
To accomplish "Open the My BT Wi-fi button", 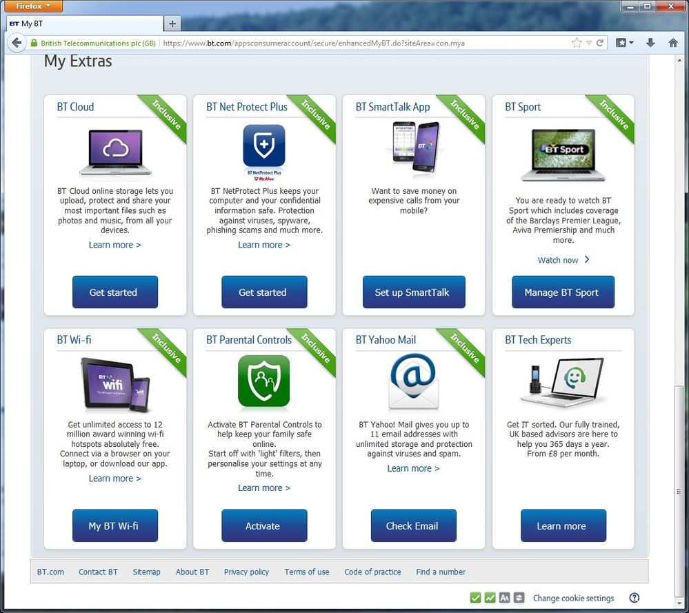I will [x=114, y=525].
